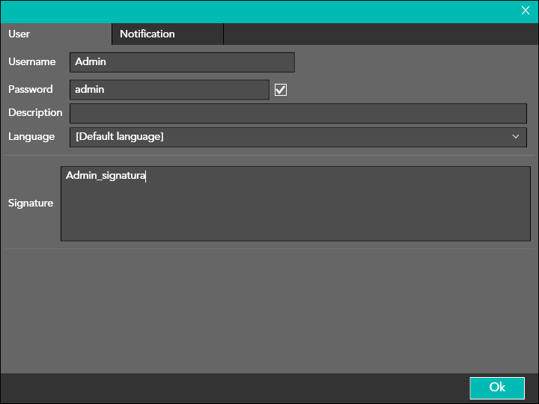Click into the empty Description field
Viewport: 539px width, 404px height.
coord(298,113)
